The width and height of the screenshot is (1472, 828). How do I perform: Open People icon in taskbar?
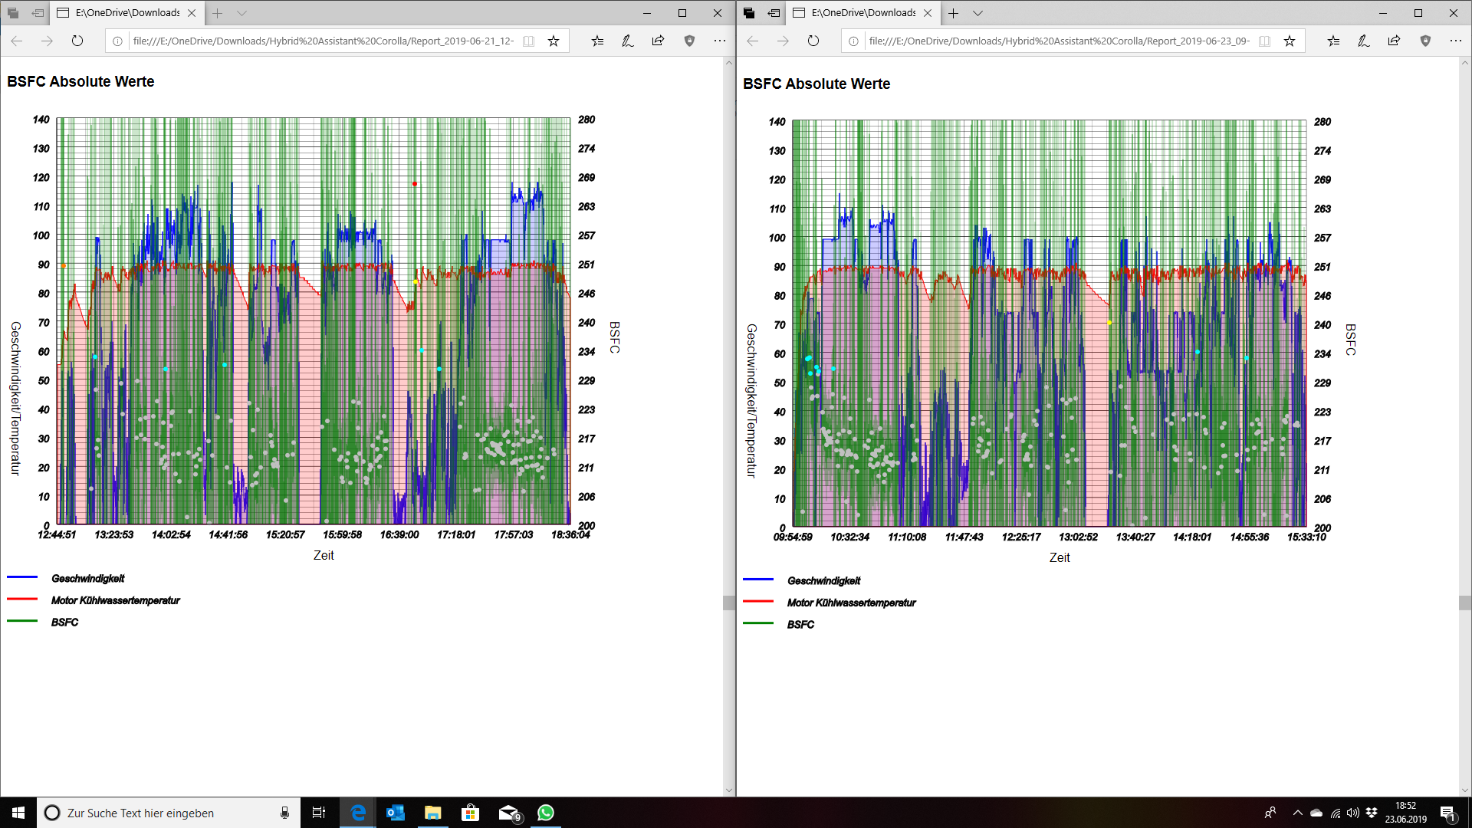click(1270, 813)
